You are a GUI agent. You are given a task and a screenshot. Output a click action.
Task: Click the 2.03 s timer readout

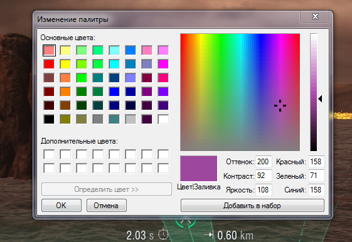pos(140,236)
